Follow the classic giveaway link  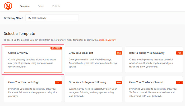click(x=107, y=40)
